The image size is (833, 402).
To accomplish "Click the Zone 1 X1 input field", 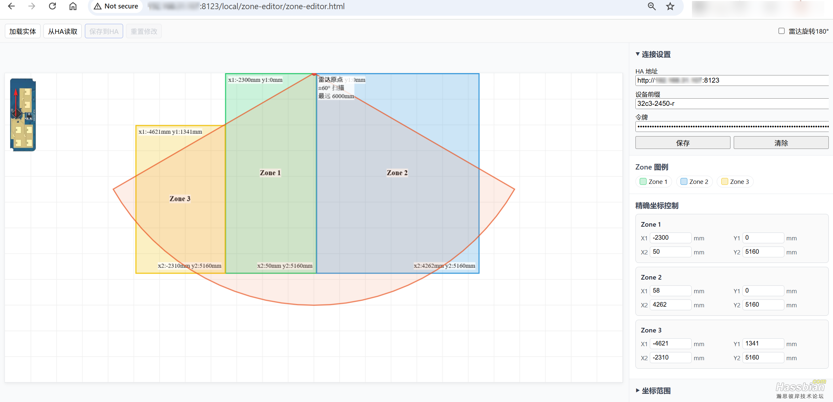I will (670, 238).
